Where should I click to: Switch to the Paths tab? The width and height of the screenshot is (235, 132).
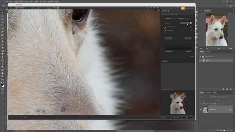(214, 93)
